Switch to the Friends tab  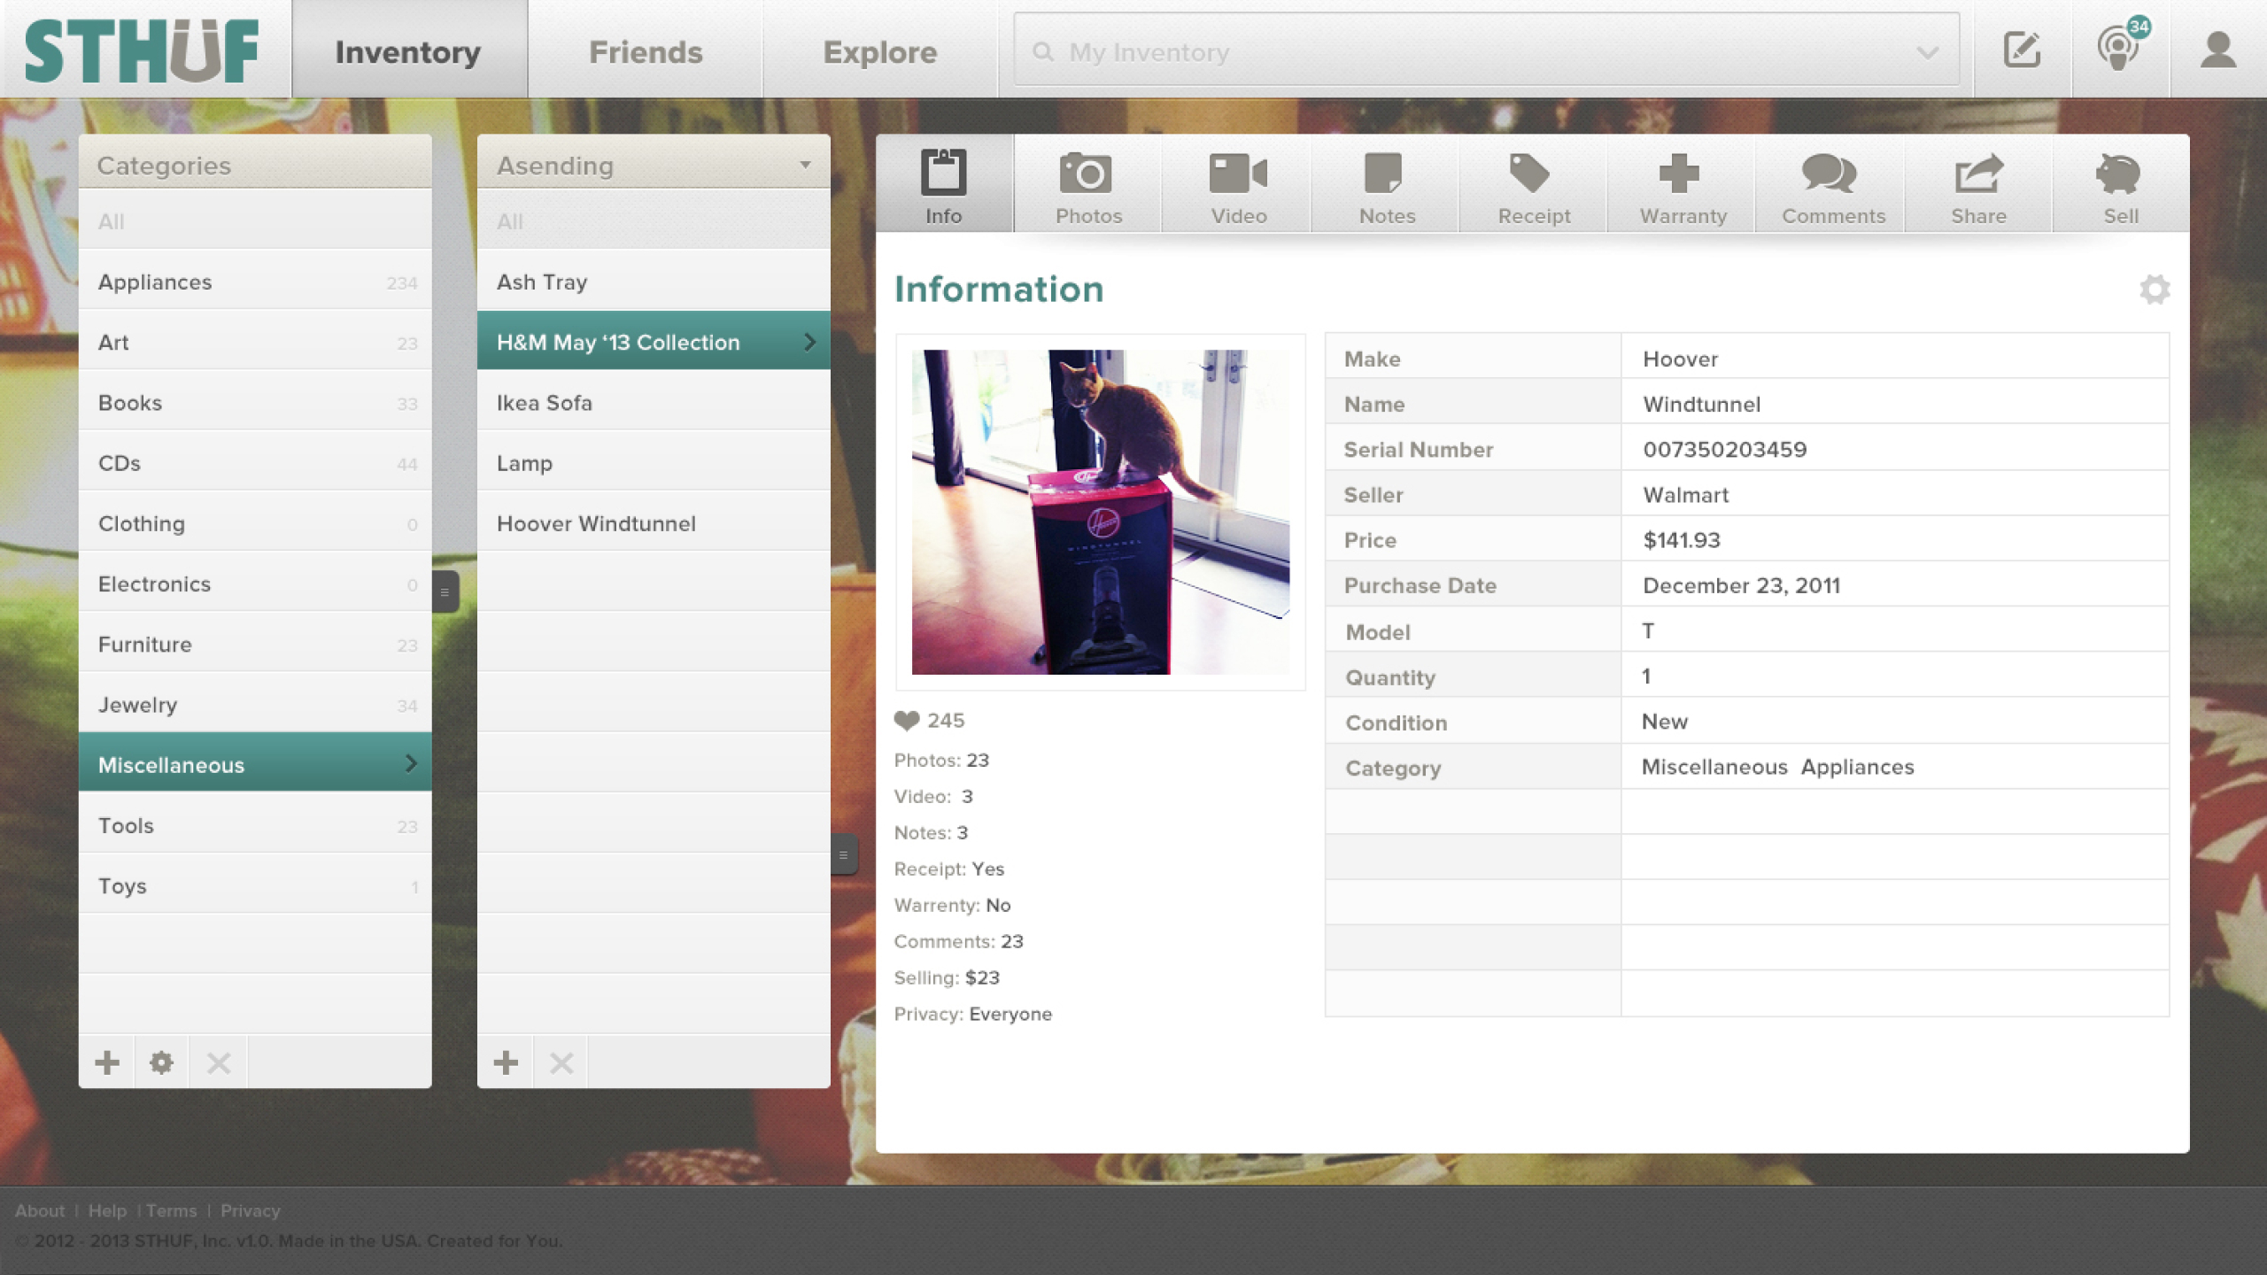click(x=646, y=51)
